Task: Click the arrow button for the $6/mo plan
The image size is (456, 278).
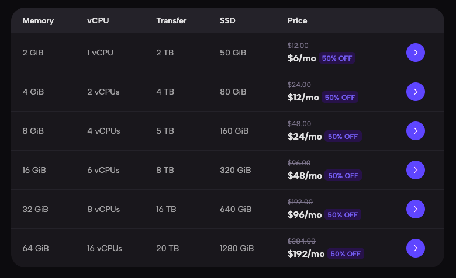Action: point(415,53)
